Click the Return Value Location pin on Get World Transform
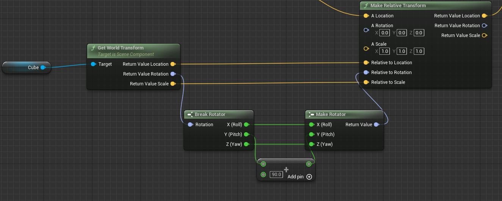 (173, 64)
